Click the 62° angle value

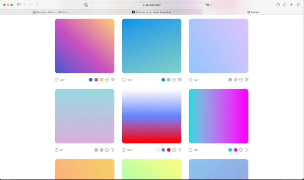(196, 80)
